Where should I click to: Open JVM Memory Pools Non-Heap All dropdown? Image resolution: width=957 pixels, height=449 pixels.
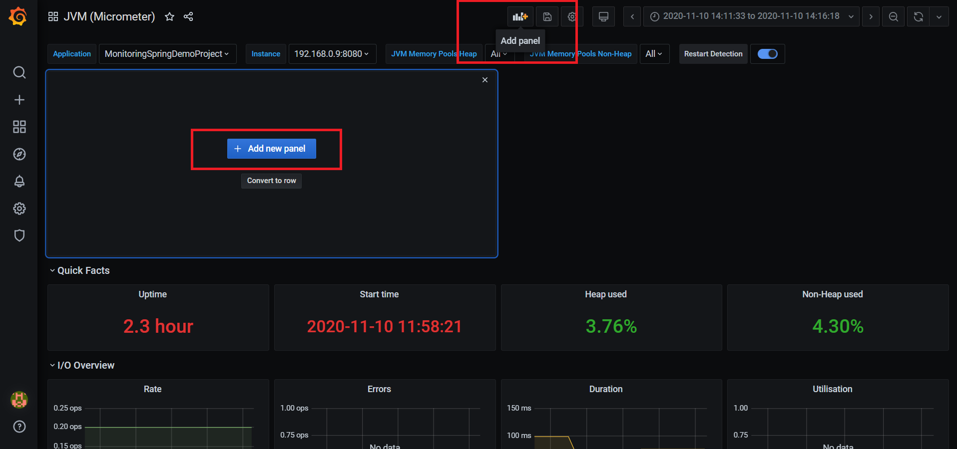(654, 54)
